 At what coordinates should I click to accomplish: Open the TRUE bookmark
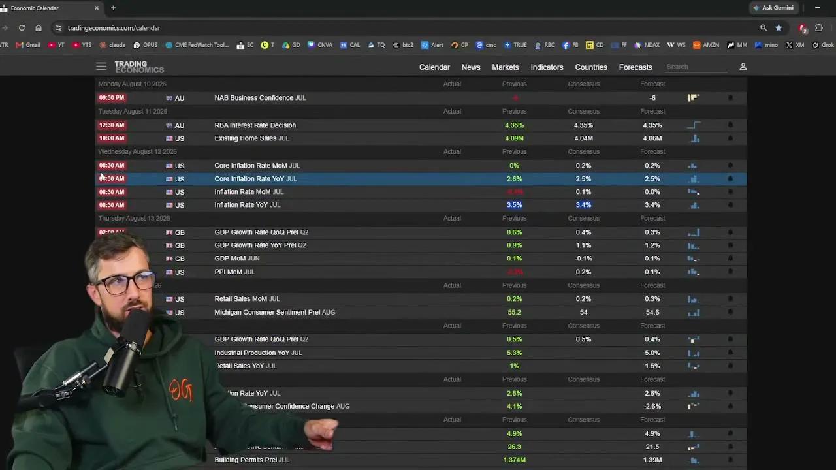(x=515, y=45)
